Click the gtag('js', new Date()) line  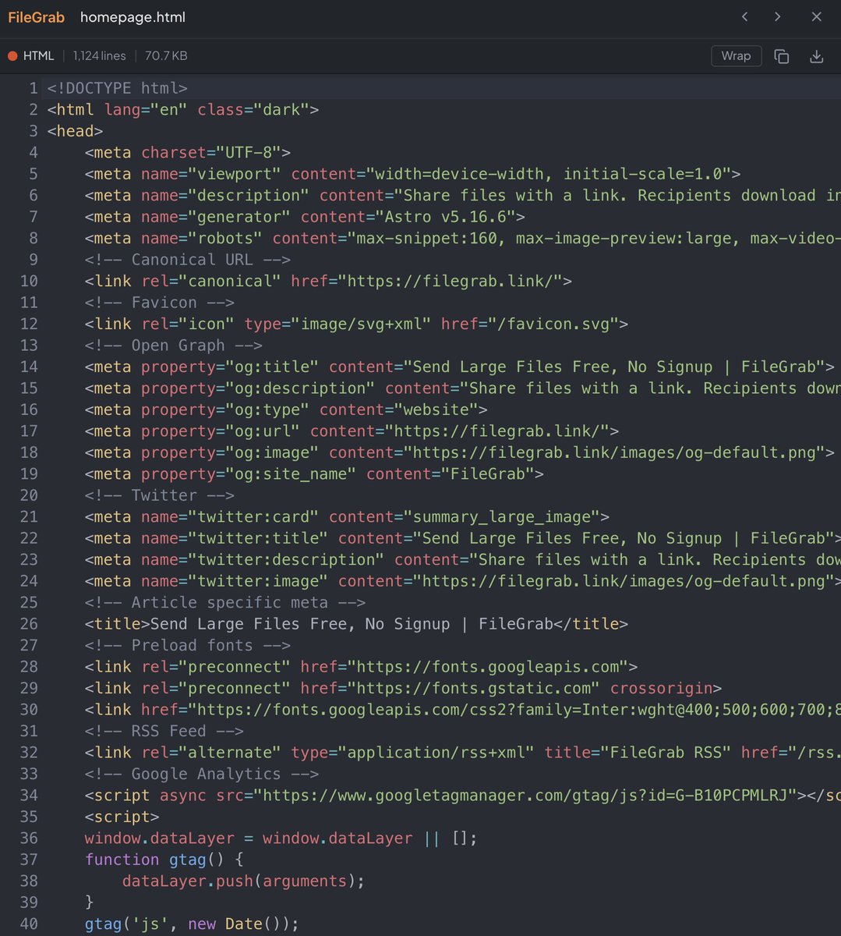192,925
